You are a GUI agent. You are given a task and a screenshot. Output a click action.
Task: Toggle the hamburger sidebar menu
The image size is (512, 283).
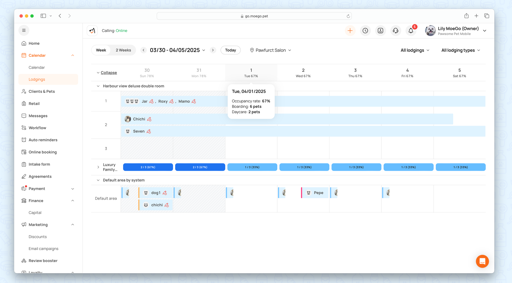pyautogui.click(x=24, y=30)
